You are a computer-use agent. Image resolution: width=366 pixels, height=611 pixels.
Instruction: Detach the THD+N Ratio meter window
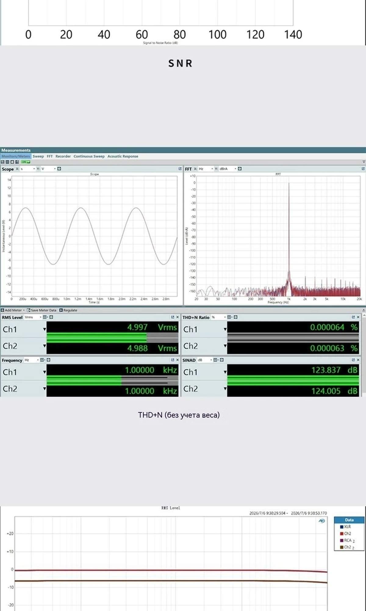353,317
